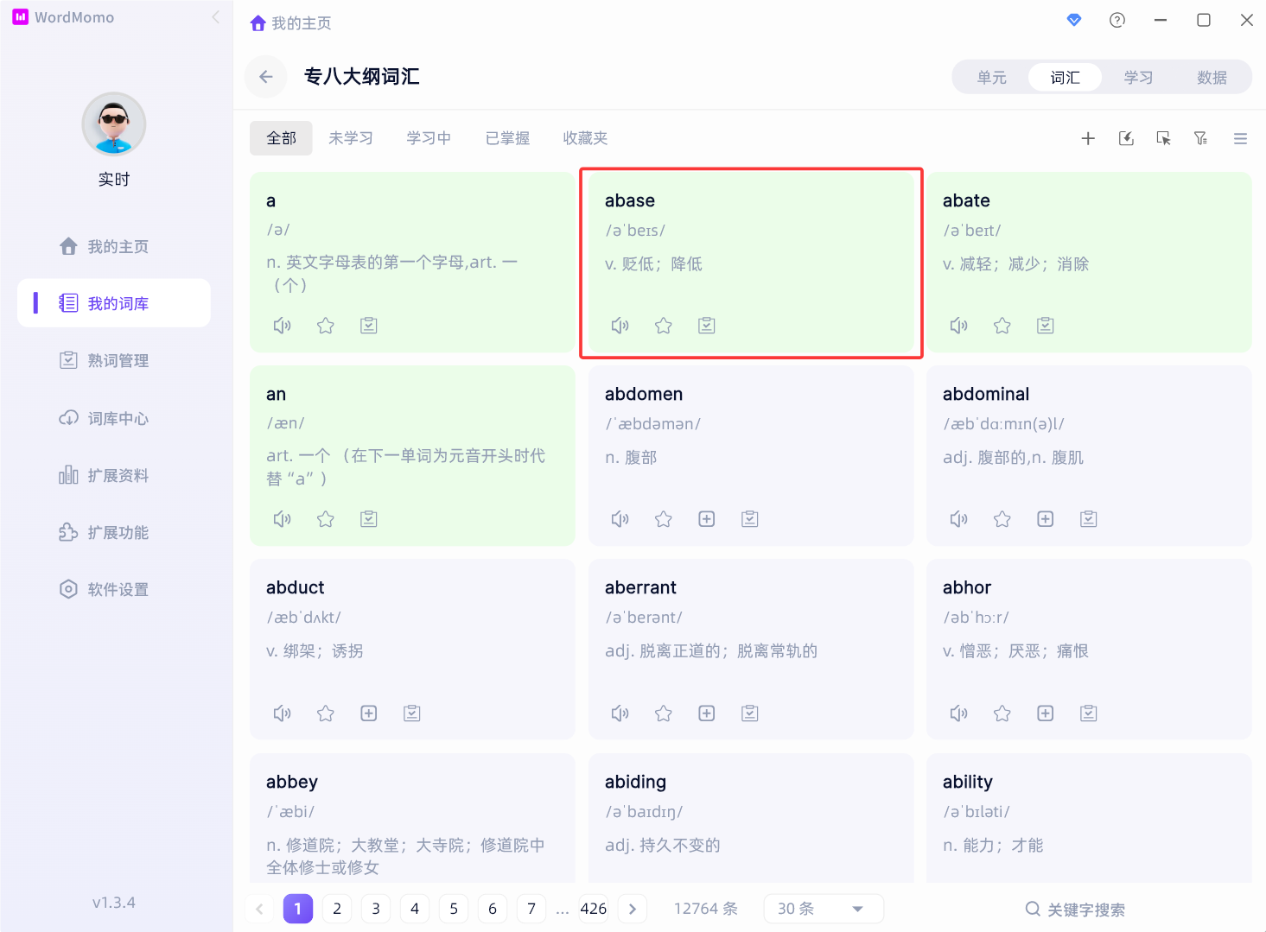Screen dimensions: 1266x932
Task: Click the checklist icon on the "abate" card
Action: click(1046, 326)
